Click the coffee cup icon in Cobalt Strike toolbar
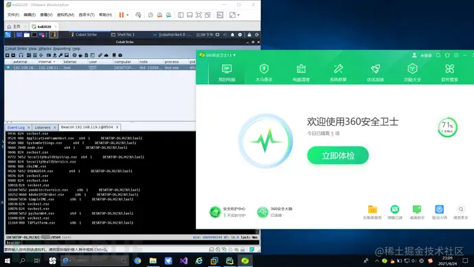The image size is (474, 267). [80, 56]
